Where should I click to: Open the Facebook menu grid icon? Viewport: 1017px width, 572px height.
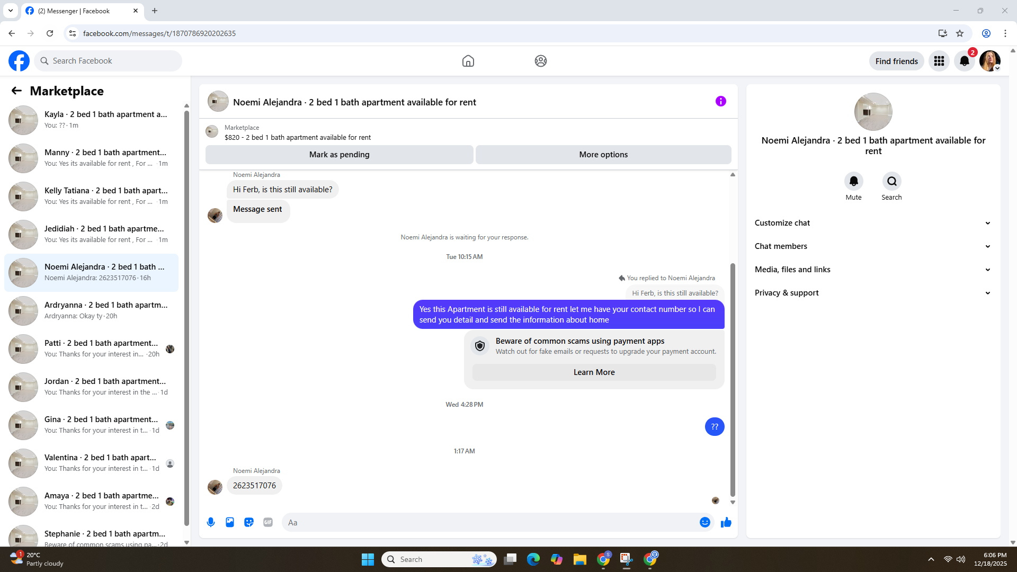point(939,61)
